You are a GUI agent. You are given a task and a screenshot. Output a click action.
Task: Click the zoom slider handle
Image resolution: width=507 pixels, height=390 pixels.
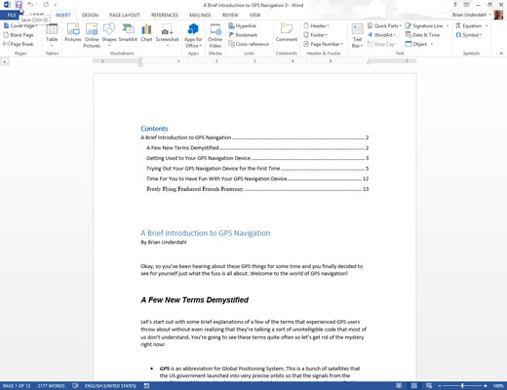pos(462,386)
